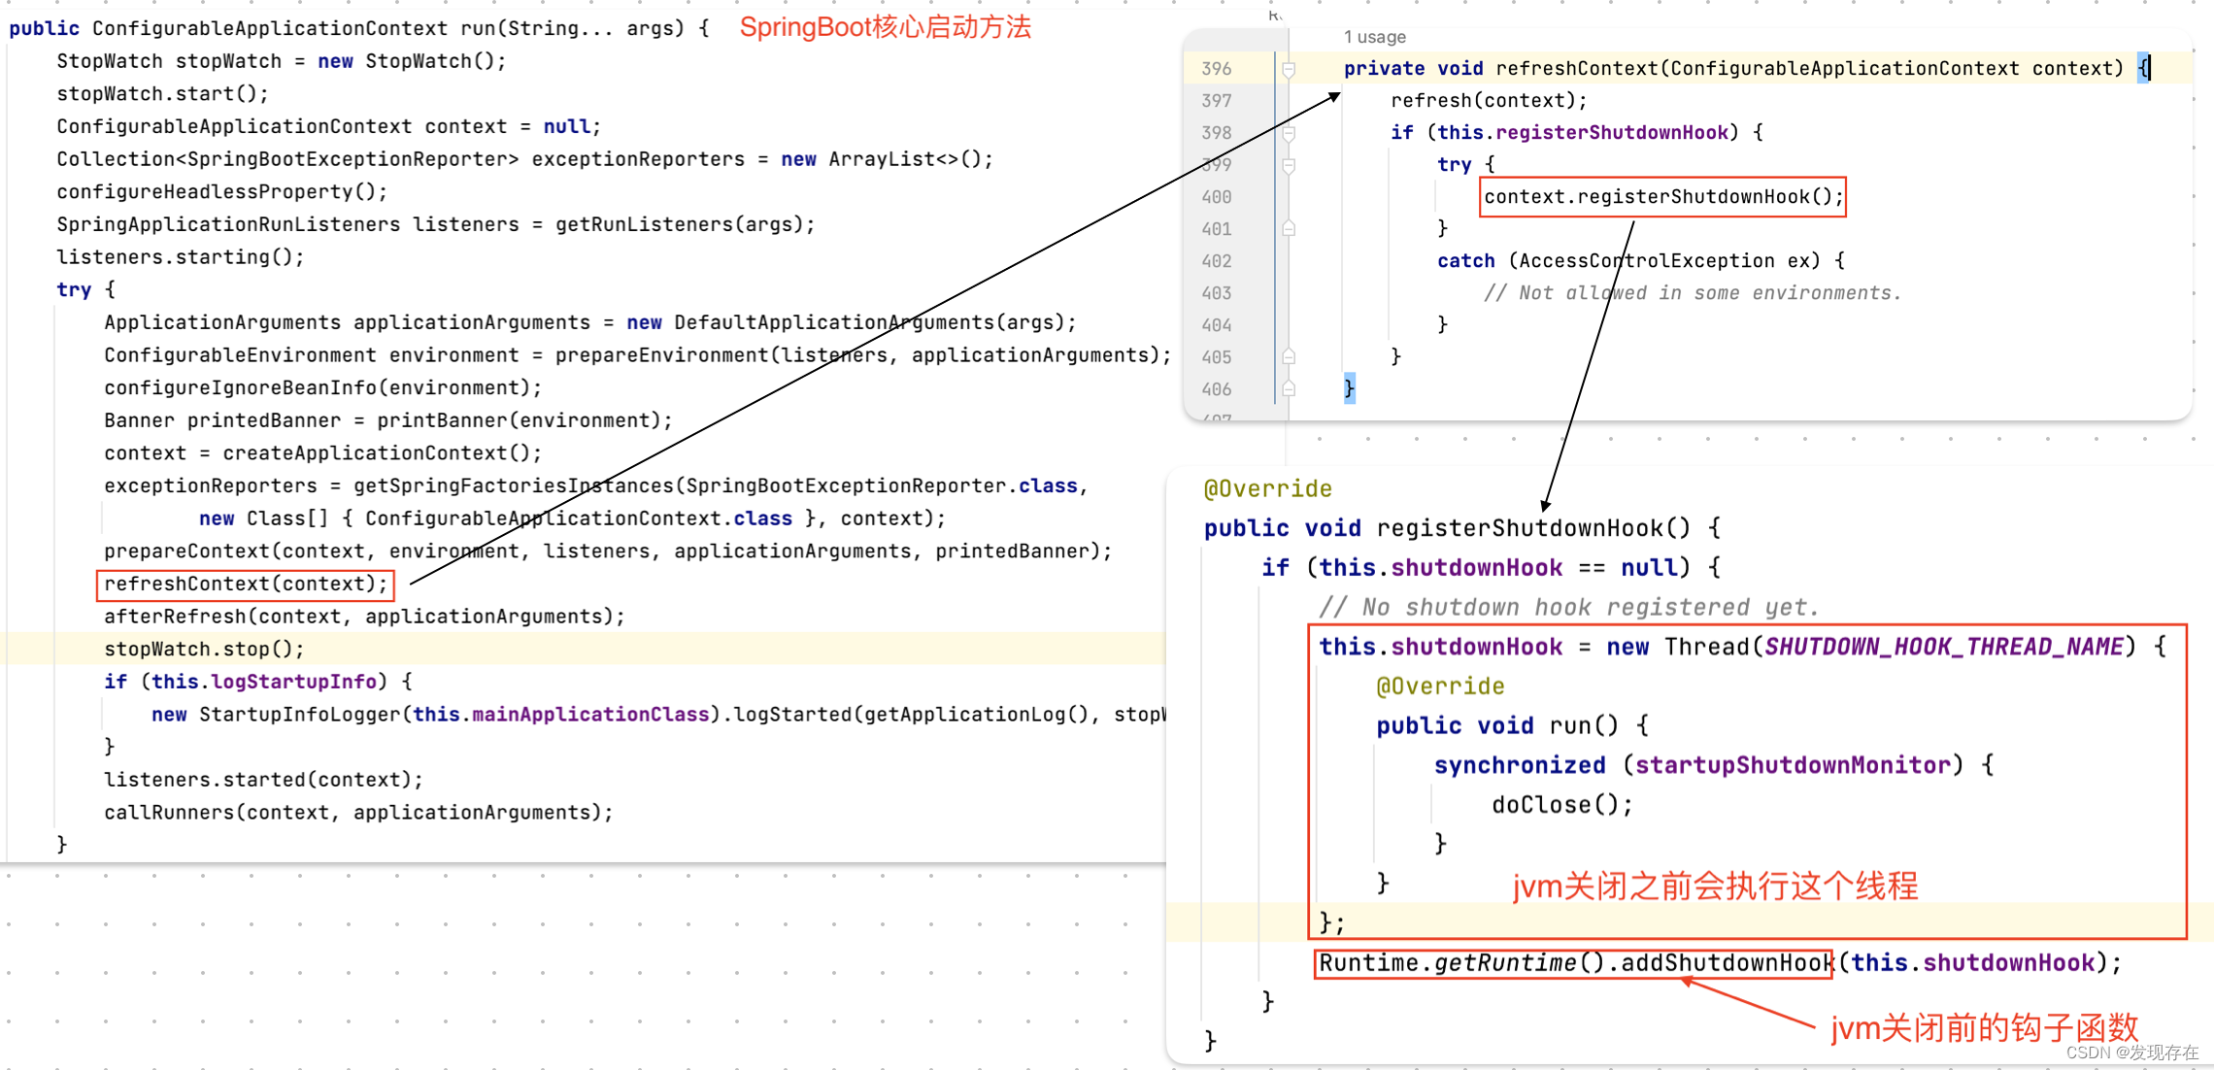
Task: Click the 'configureHeadlessProperty();' line
Action: tap(221, 192)
